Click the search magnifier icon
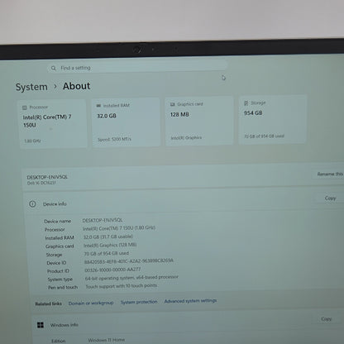The height and width of the screenshot is (344, 344). (54, 68)
